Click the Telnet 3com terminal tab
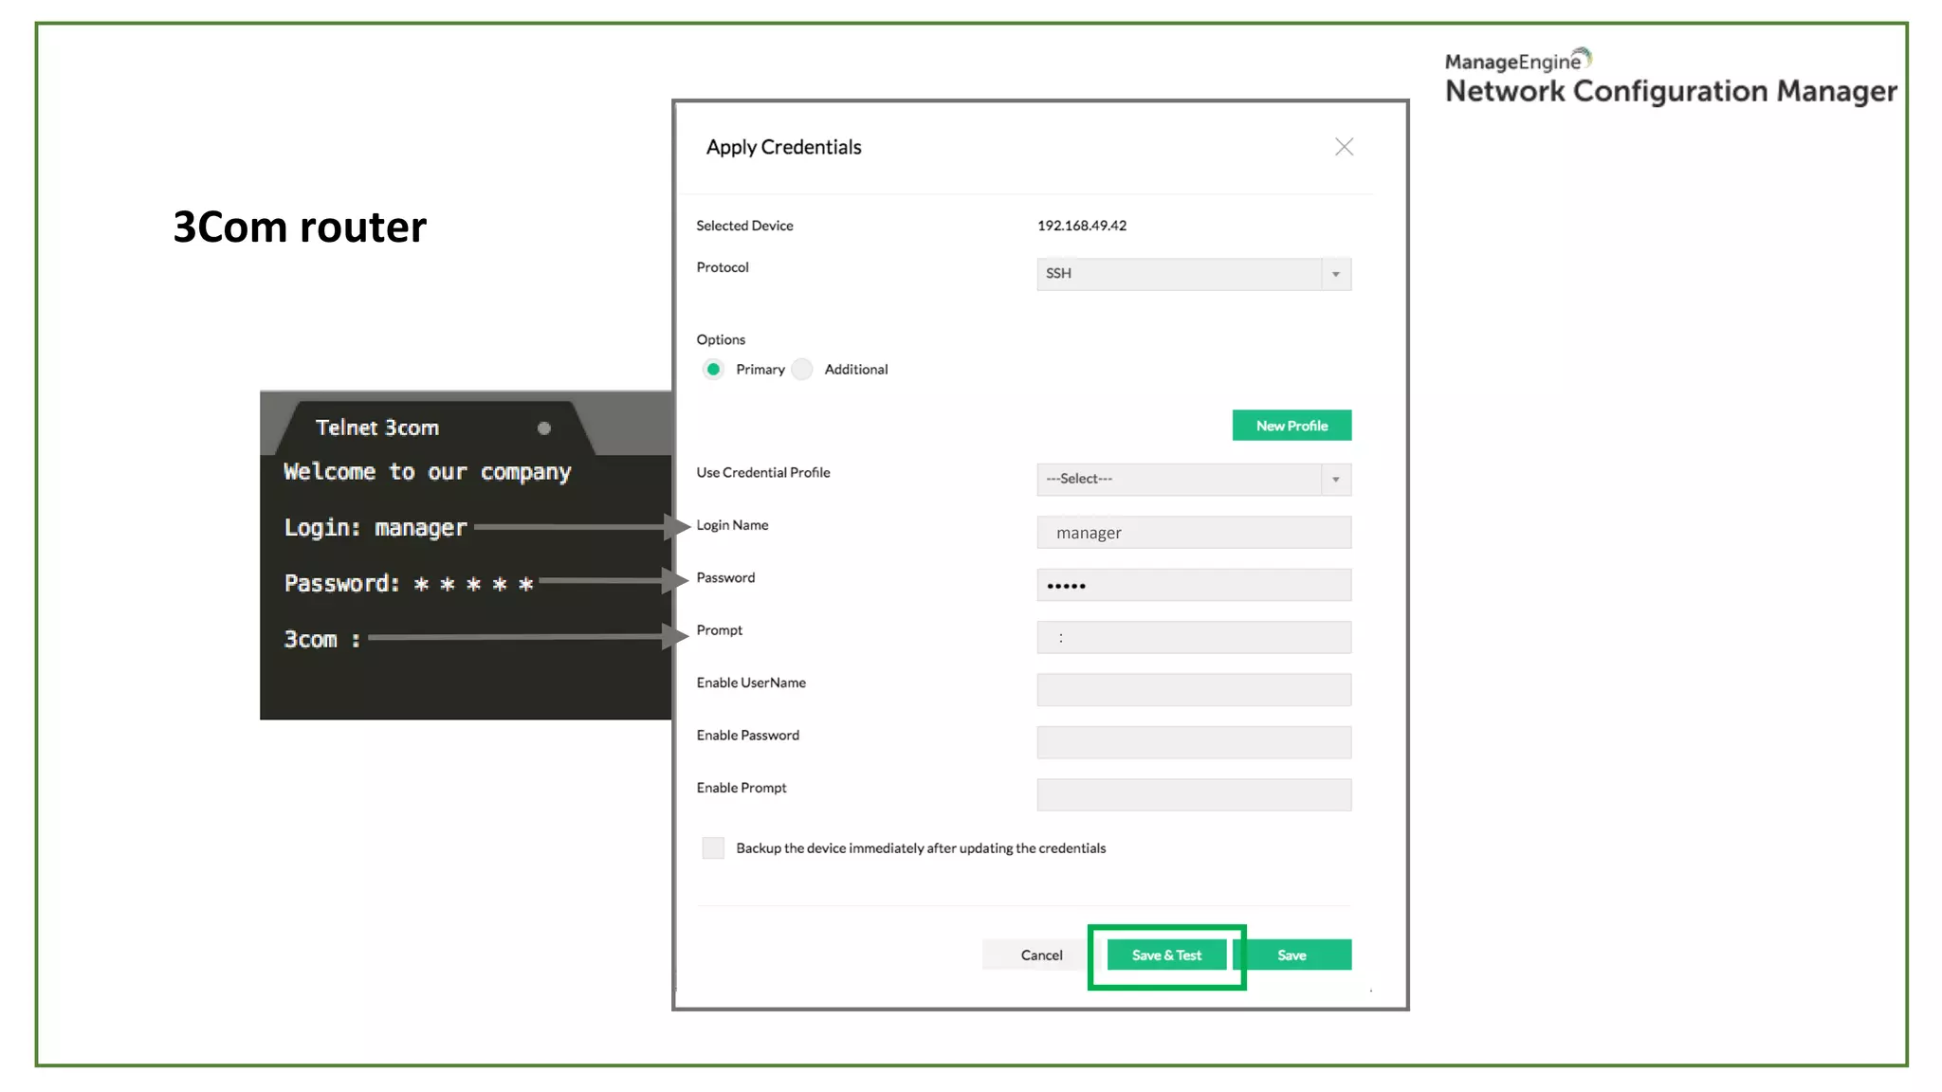This screenshot has height=1092, width=1942. pos(434,428)
